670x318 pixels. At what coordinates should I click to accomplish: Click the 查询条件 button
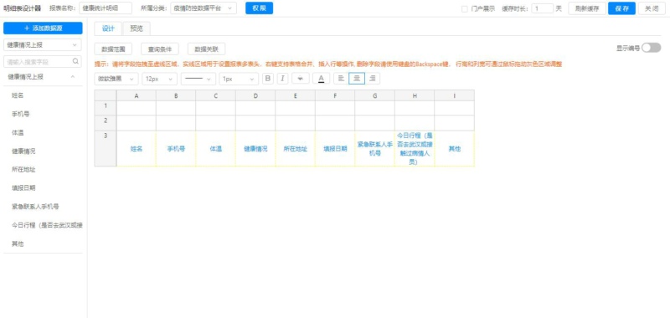pos(159,49)
